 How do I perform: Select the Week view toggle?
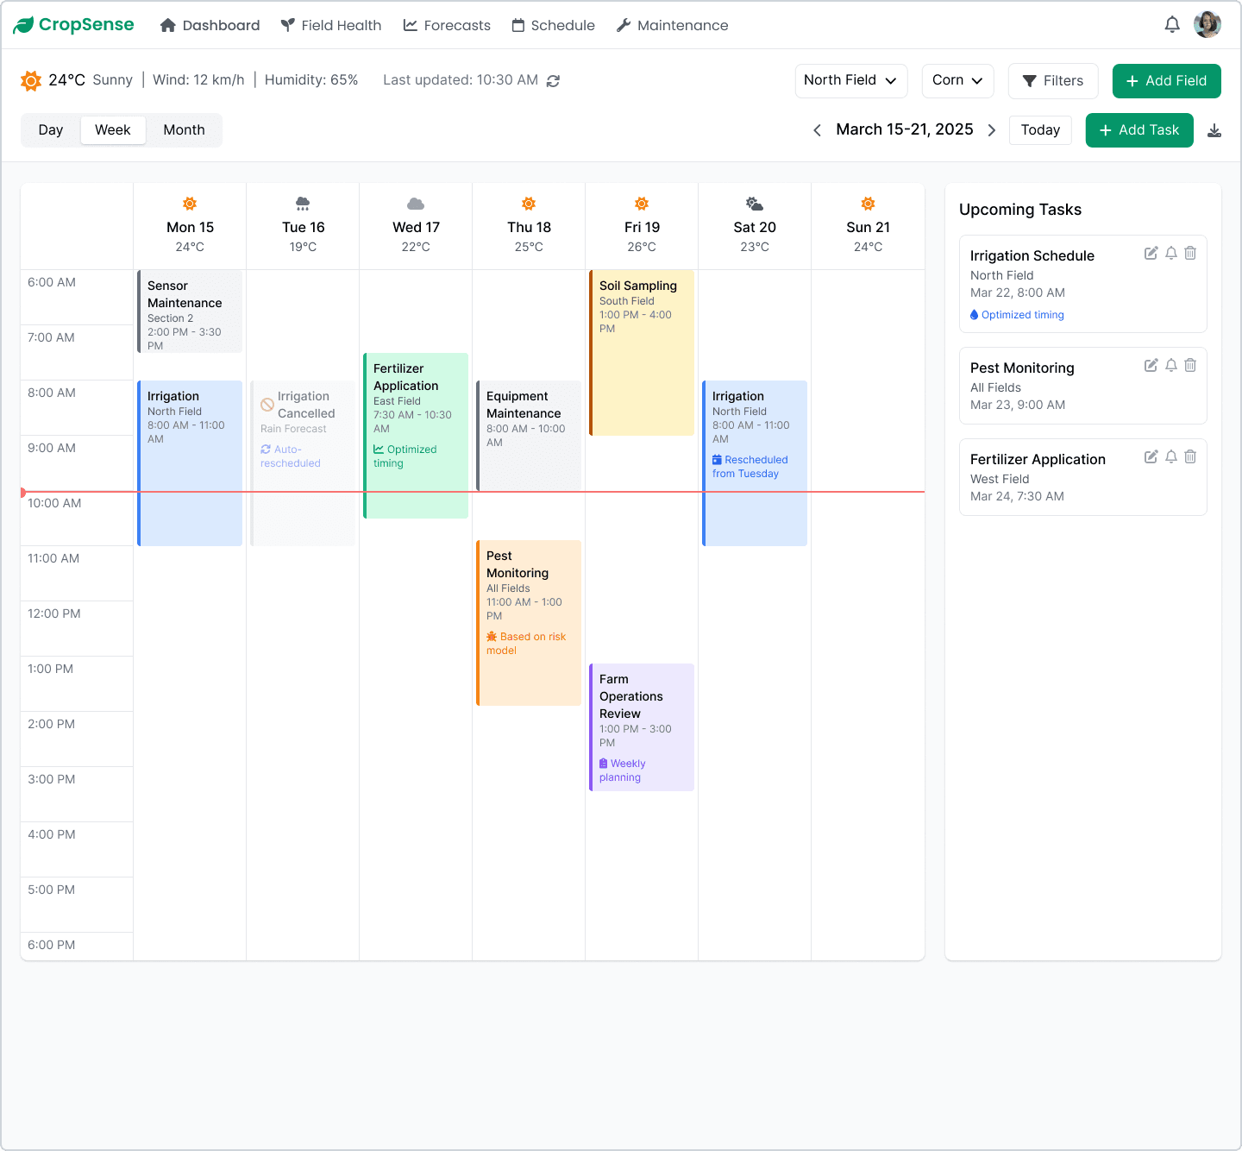(x=113, y=130)
